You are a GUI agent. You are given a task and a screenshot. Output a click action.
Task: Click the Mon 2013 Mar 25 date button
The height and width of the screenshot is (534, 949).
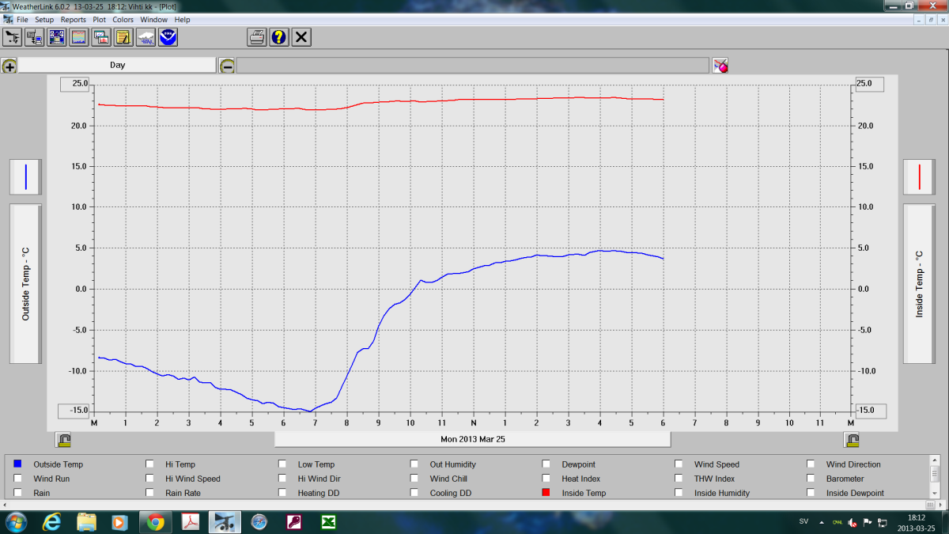point(472,439)
